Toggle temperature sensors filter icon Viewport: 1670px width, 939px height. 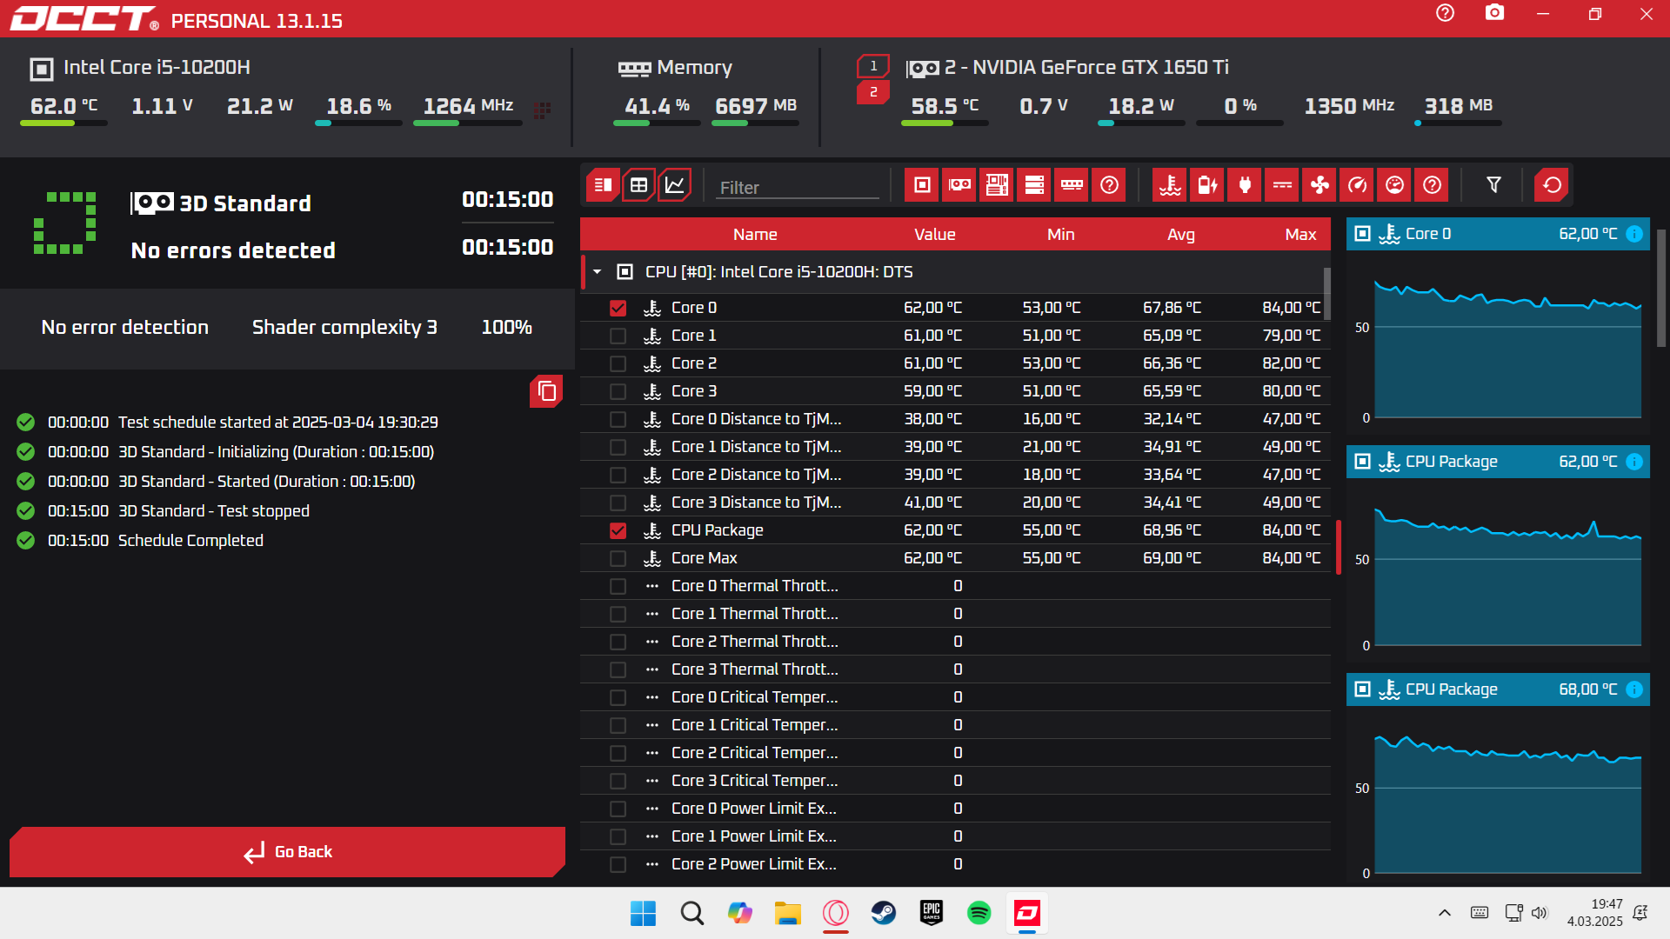point(1170,185)
